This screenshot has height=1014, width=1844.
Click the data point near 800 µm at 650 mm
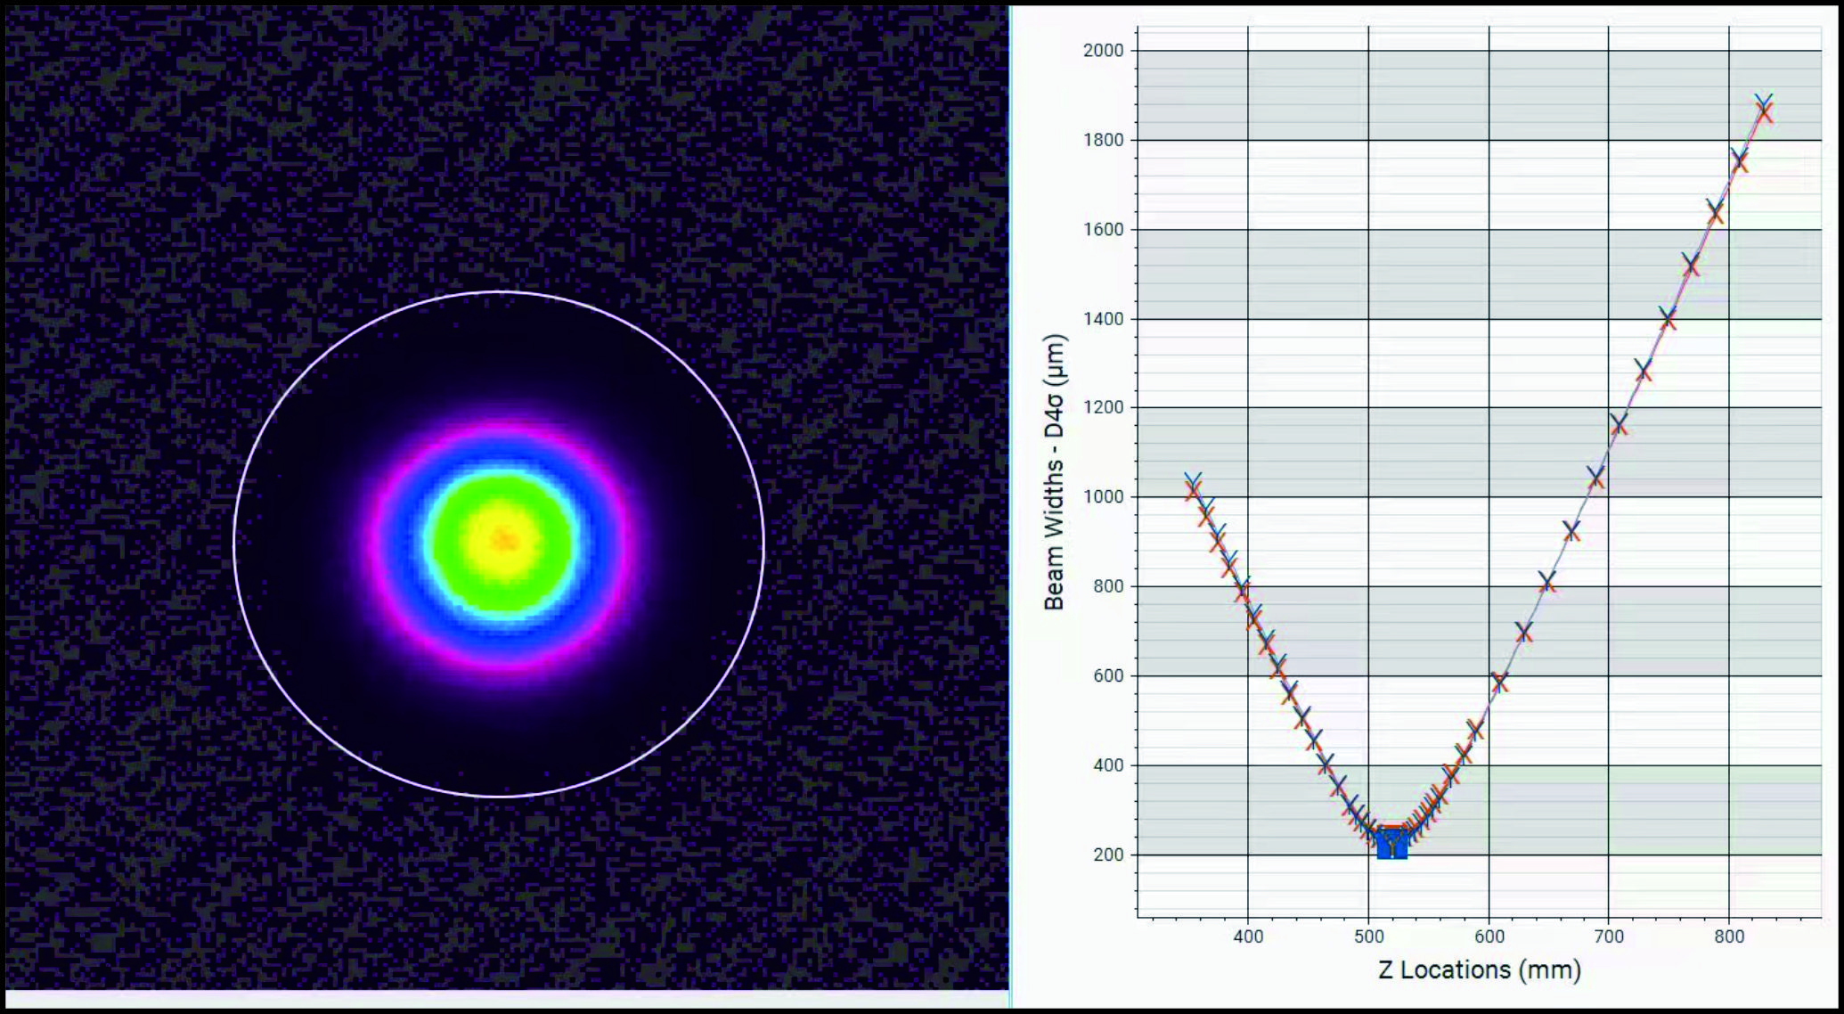click(1547, 583)
